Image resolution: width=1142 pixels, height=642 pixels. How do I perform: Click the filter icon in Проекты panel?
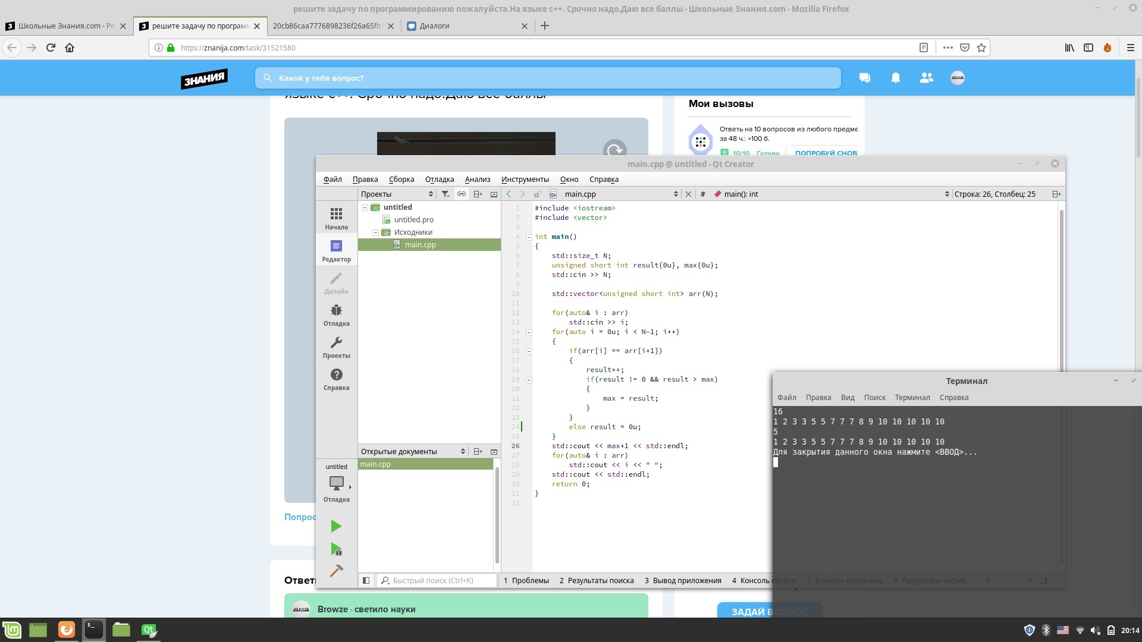pyautogui.click(x=445, y=194)
